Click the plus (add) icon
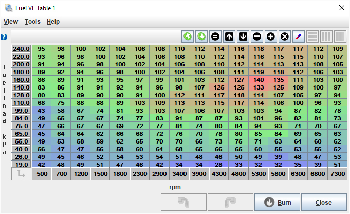The width and height of the screenshot is (350, 214). click(271, 37)
